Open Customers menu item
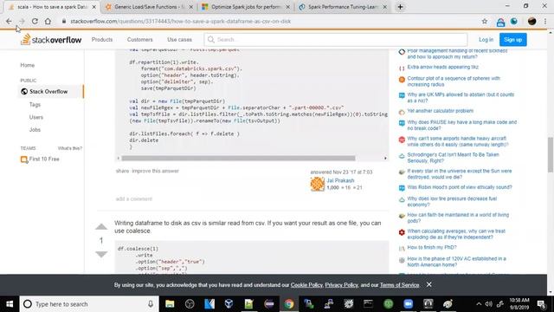The height and width of the screenshot is (312, 554). tap(140, 40)
